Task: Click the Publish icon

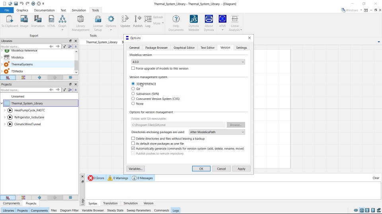Action: coord(138,19)
